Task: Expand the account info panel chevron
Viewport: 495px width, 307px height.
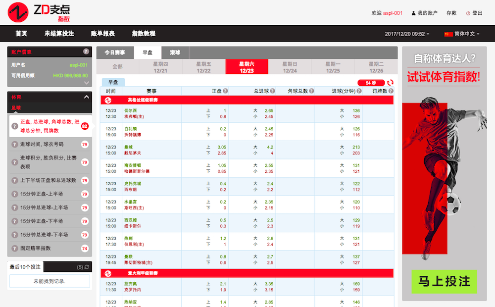Action: (86, 83)
